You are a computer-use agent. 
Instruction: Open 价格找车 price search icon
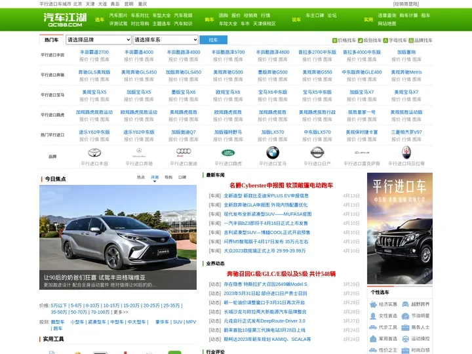(334, 41)
